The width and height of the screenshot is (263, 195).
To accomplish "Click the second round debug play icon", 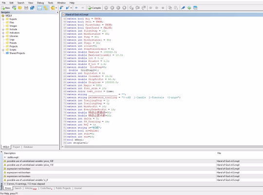I will [x=112, y=8].
